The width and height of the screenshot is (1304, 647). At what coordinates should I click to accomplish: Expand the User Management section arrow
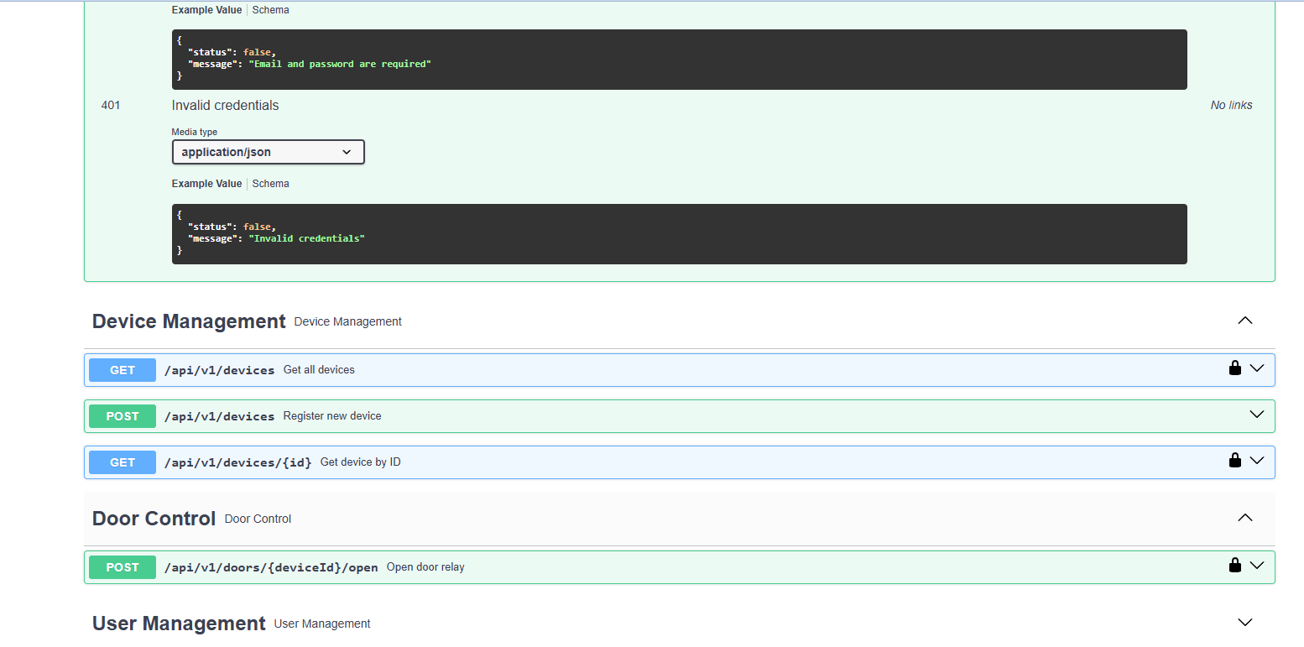(x=1245, y=623)
